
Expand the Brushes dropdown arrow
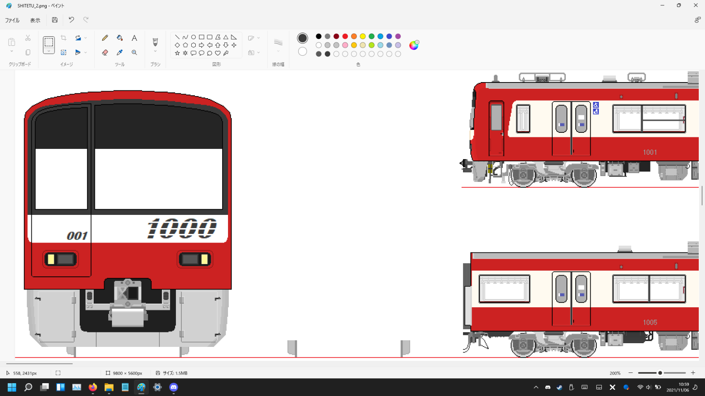click(155, 52)
